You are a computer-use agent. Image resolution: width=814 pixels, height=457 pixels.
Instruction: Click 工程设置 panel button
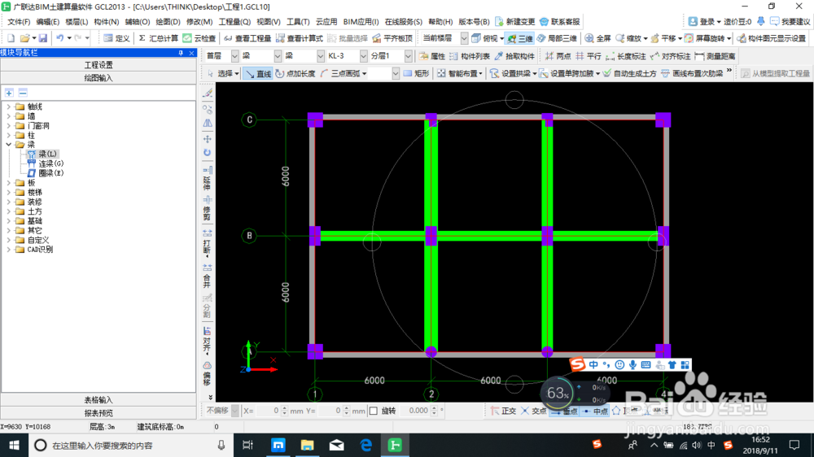[98, 65]
